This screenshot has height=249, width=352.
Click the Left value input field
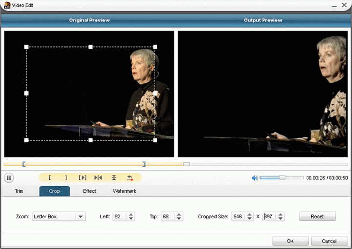120,216
